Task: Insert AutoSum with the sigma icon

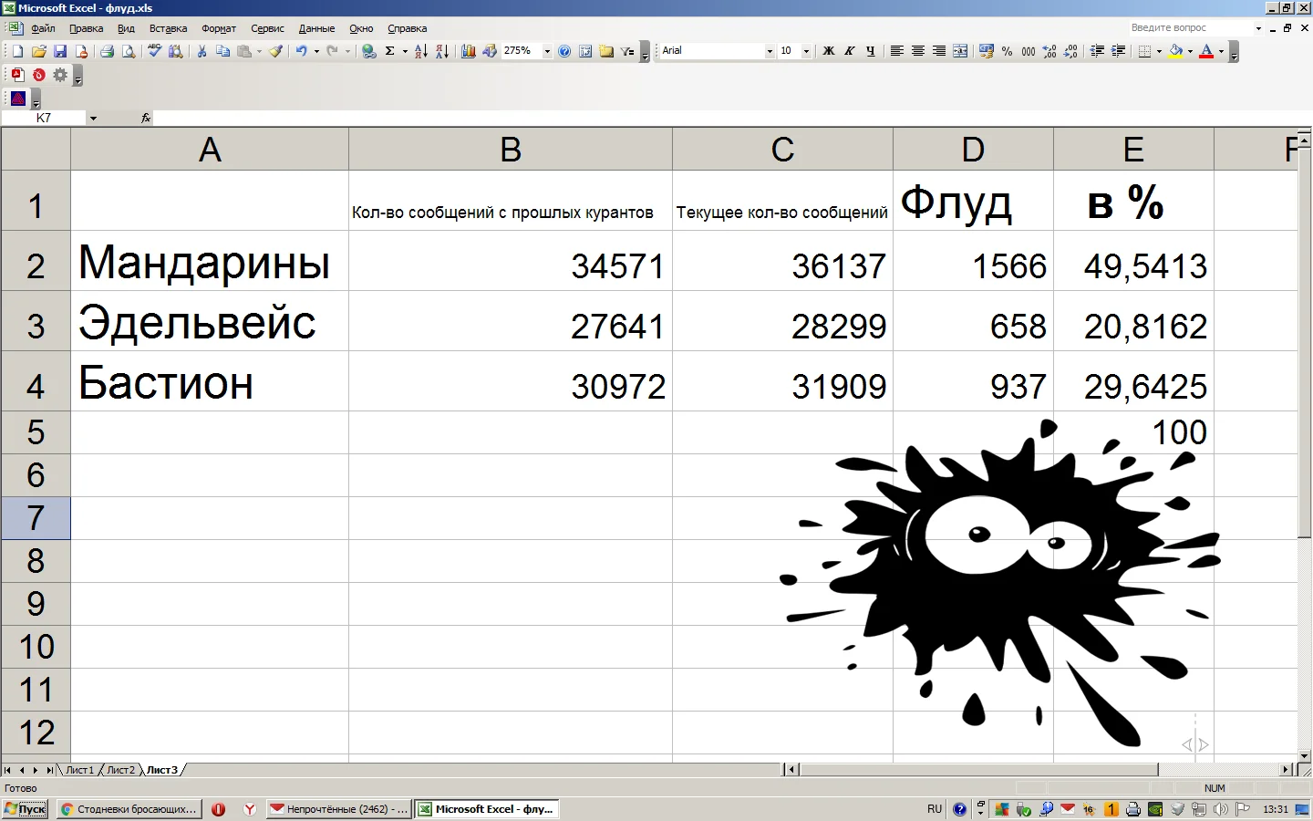Action: click(390, 52)
